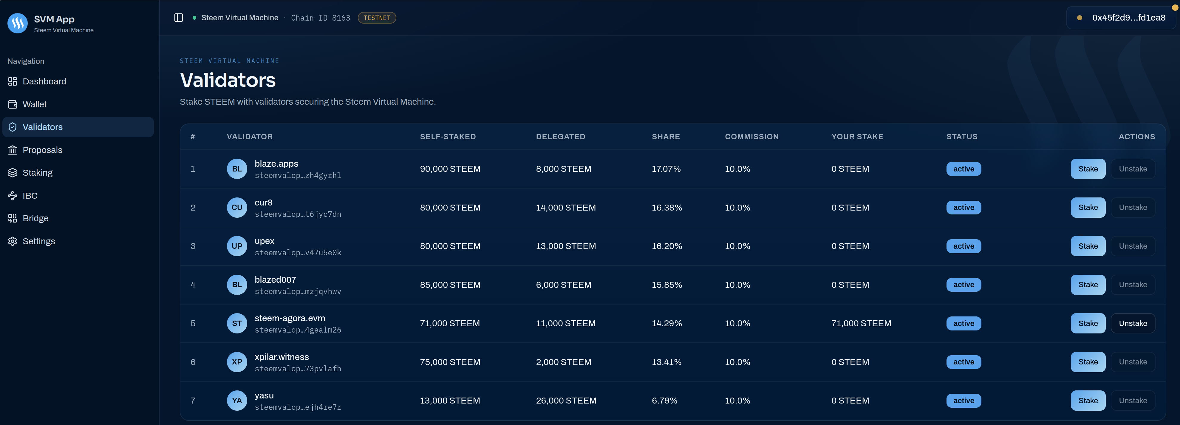Click the Bridge icon in sidebar
The height and width of the screenshot is (425, 1180).
click(12, 218)
